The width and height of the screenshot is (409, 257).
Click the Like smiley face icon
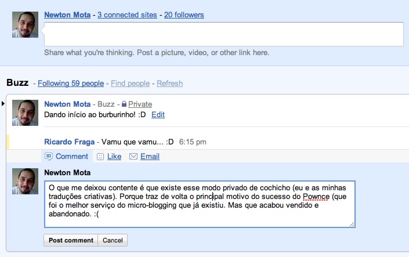coord(100,157)
